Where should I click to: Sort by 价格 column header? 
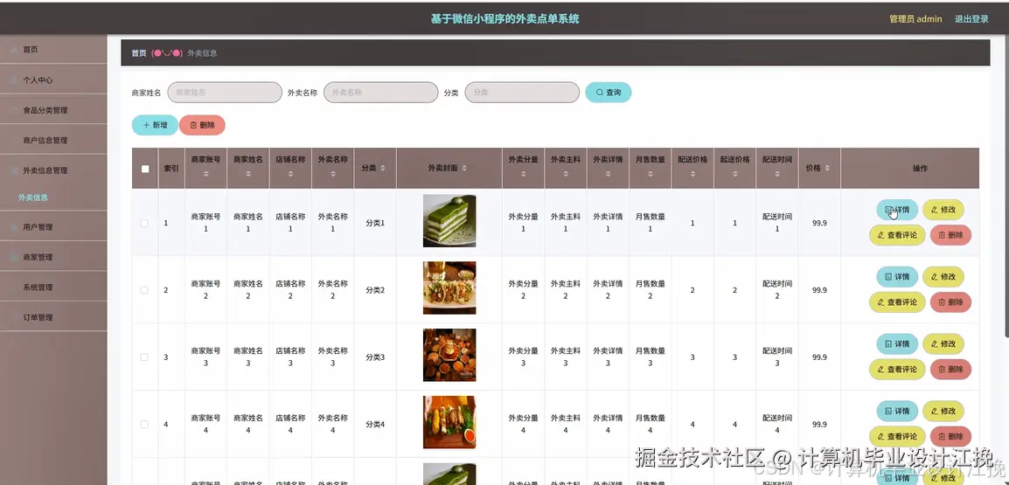click(x=819, y=168)
